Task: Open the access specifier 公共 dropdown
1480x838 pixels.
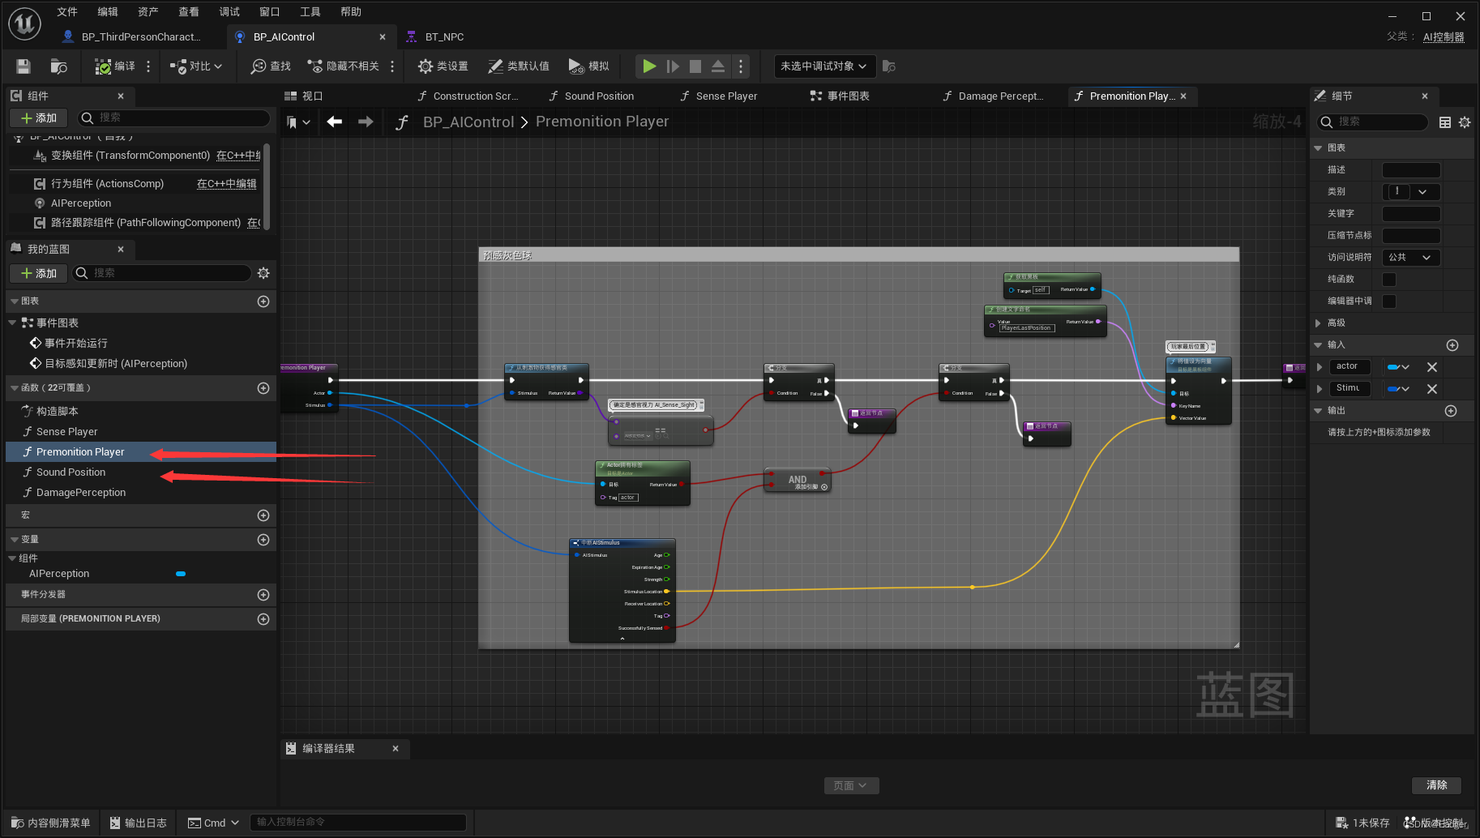Action: 1410,258
